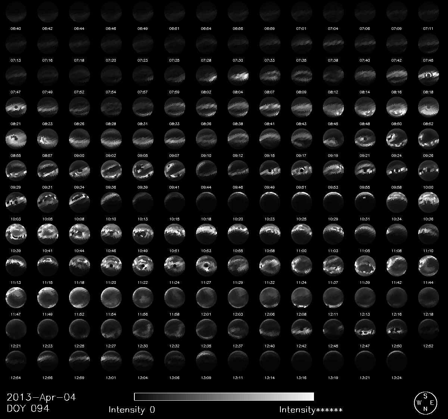Click the compass rose icon
The height and width of the screenshot is (419, 448).
(425, 403)
